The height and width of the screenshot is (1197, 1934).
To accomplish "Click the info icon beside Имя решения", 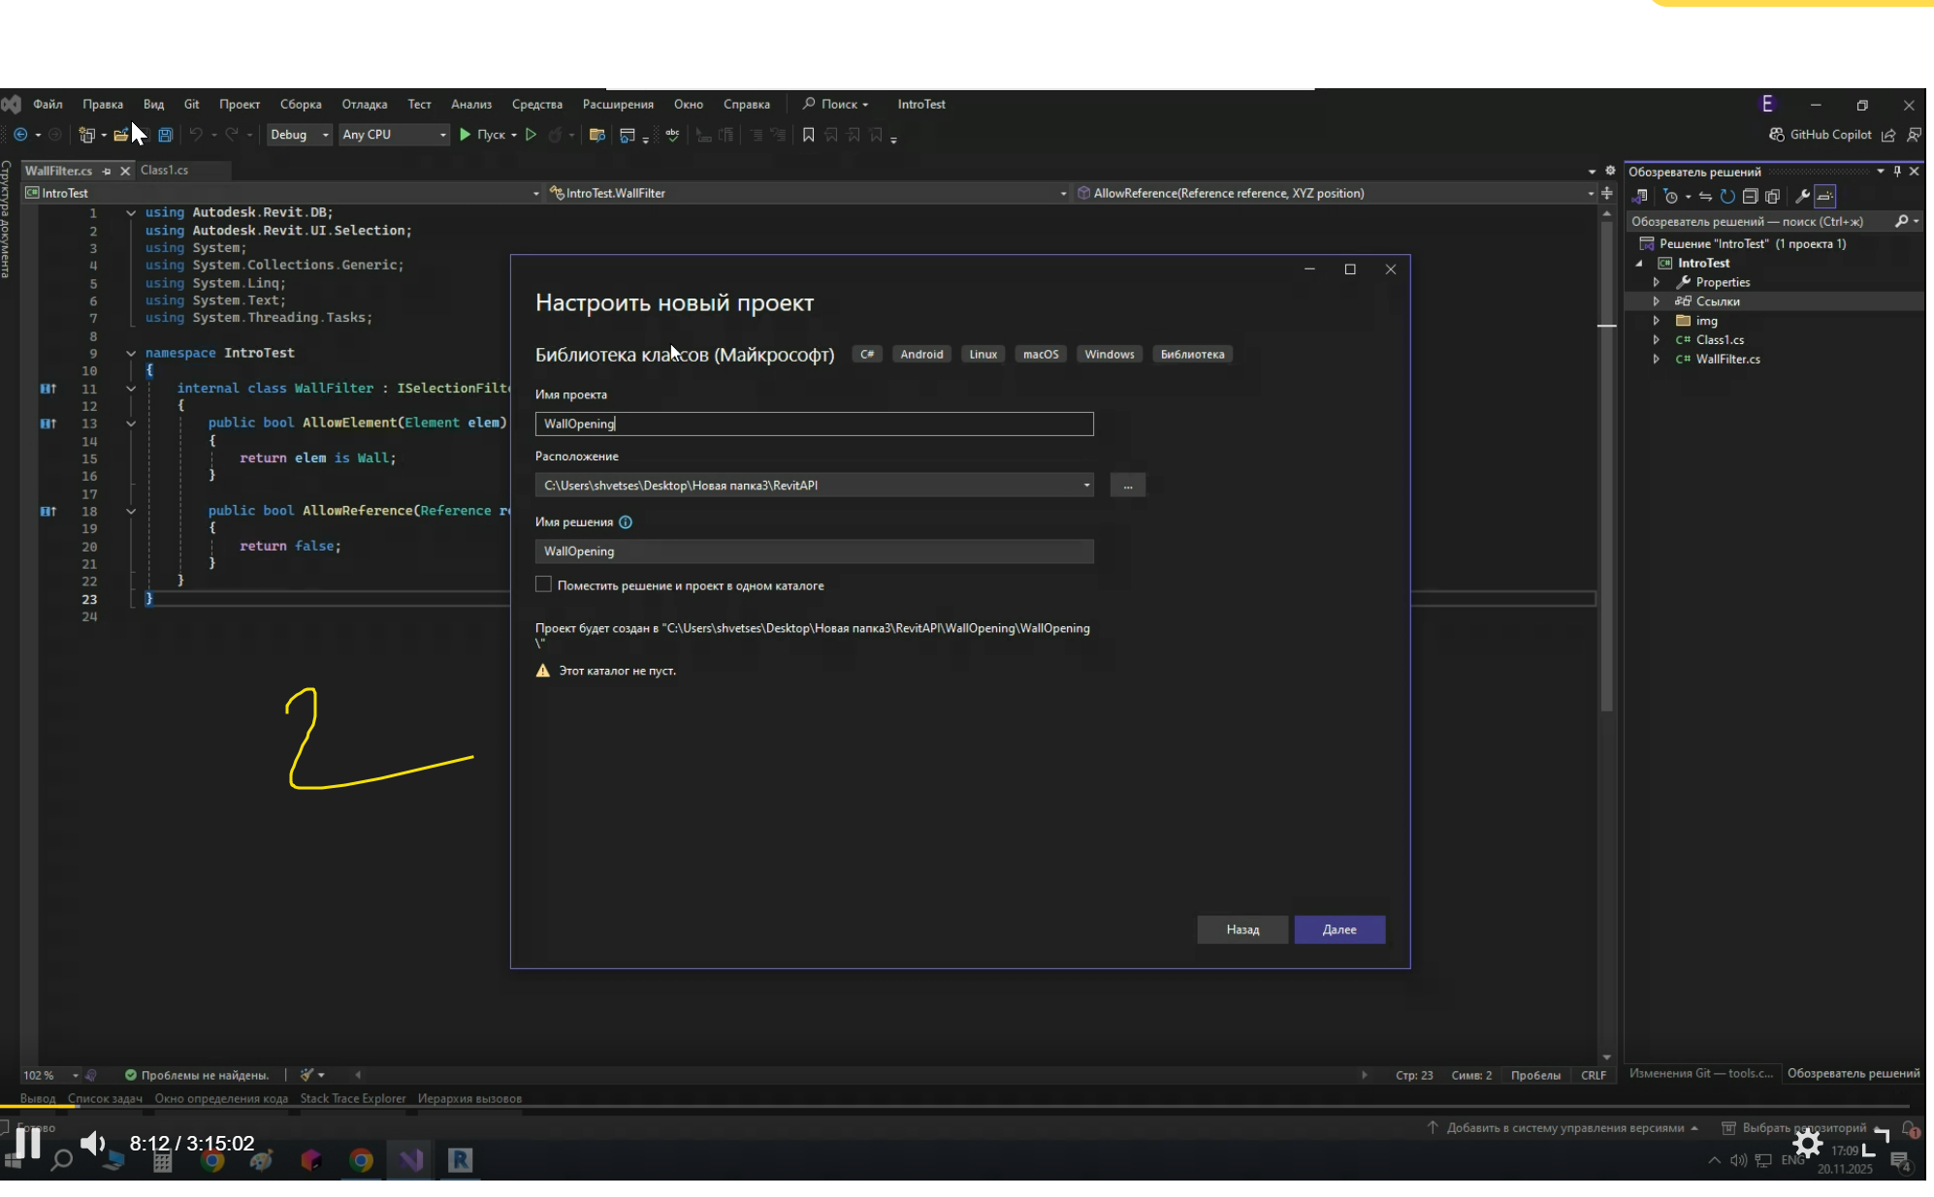I will (x=626, y=522).
